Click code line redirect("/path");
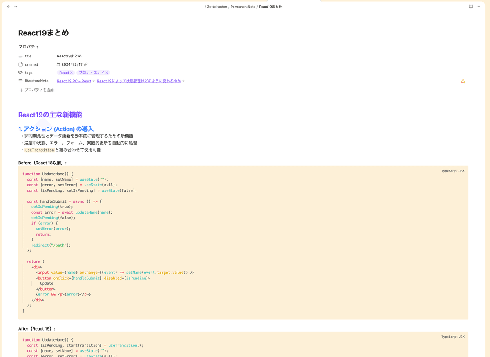Screen dimensions: 490x357 51,245
